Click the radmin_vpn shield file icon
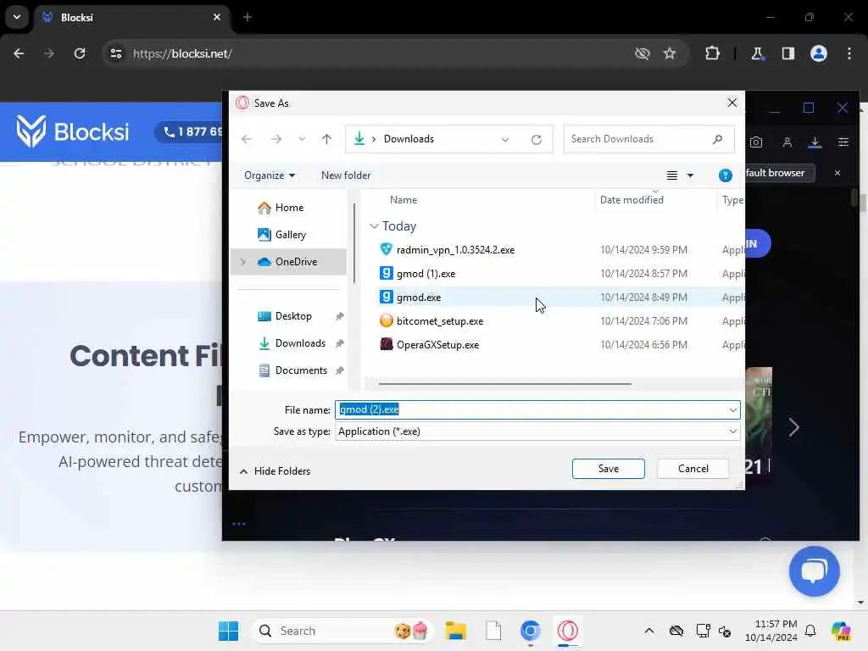The image size is (868, 651). [x=387, y=249]
